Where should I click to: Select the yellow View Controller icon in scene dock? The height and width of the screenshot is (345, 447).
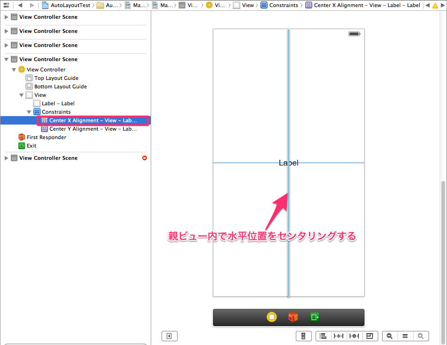click(x=272, y=317)
